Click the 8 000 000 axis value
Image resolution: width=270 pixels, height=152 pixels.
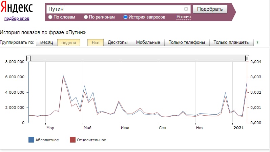(15, 62)
